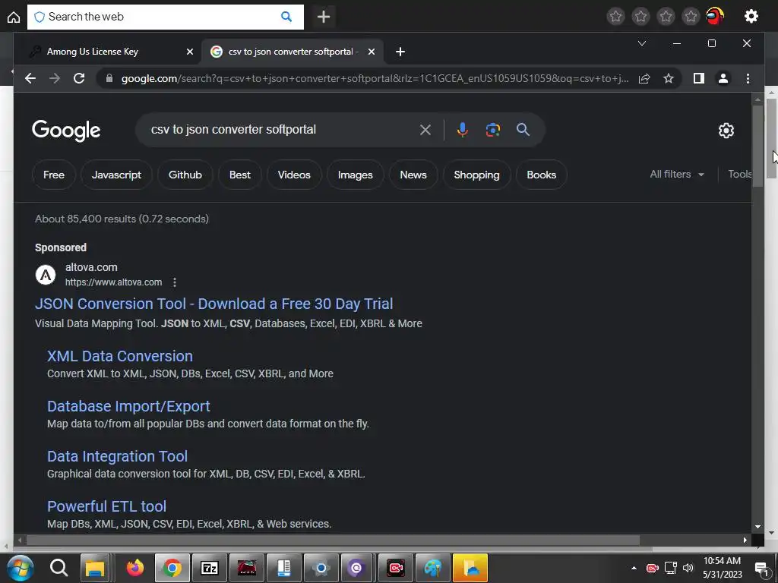Open Data Integration Tool link

point(117,456)
